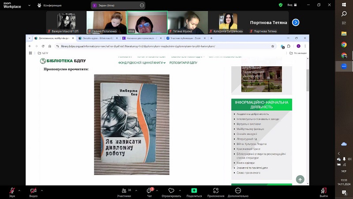Open the Приложения apps icon
The width and height of the screenshot is (353, 199).
[216, 191]
